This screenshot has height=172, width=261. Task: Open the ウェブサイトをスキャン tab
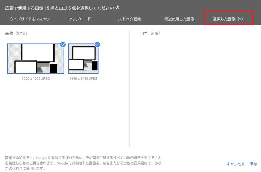click(30, 19)
